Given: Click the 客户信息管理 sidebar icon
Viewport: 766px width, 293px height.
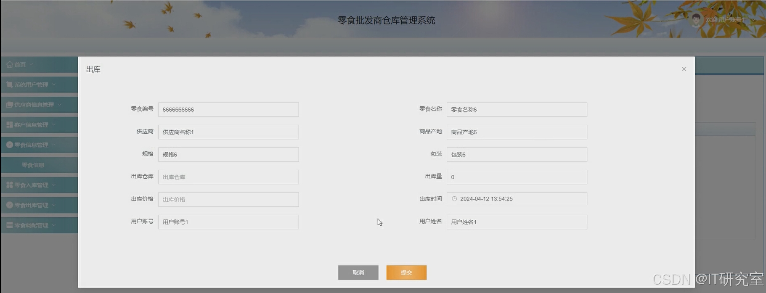Looking at the screenshot, I should [10, 125].
